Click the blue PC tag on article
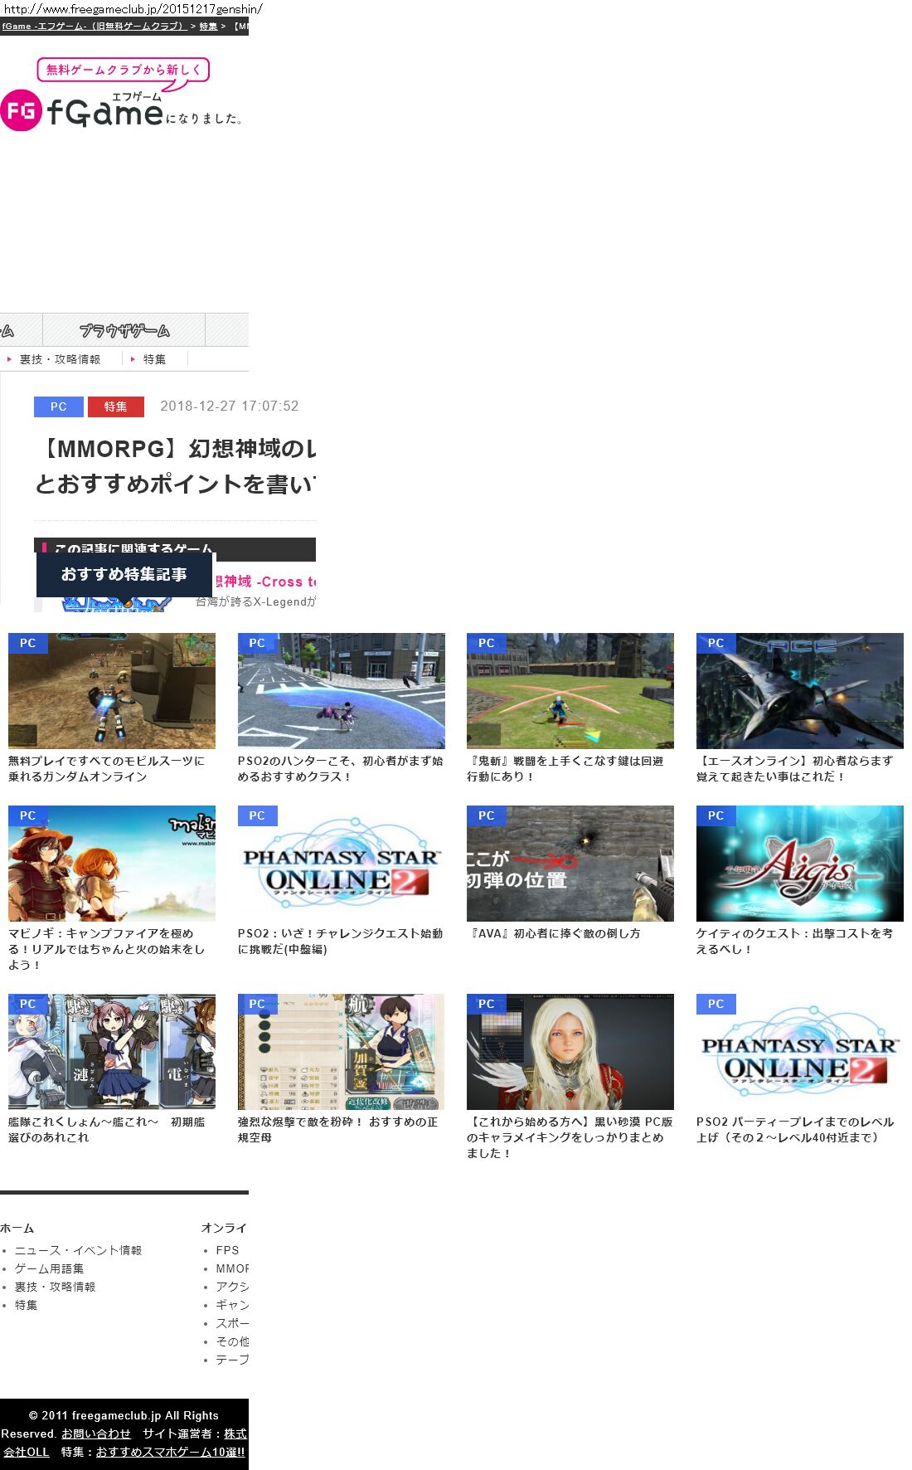 point(58,406)
